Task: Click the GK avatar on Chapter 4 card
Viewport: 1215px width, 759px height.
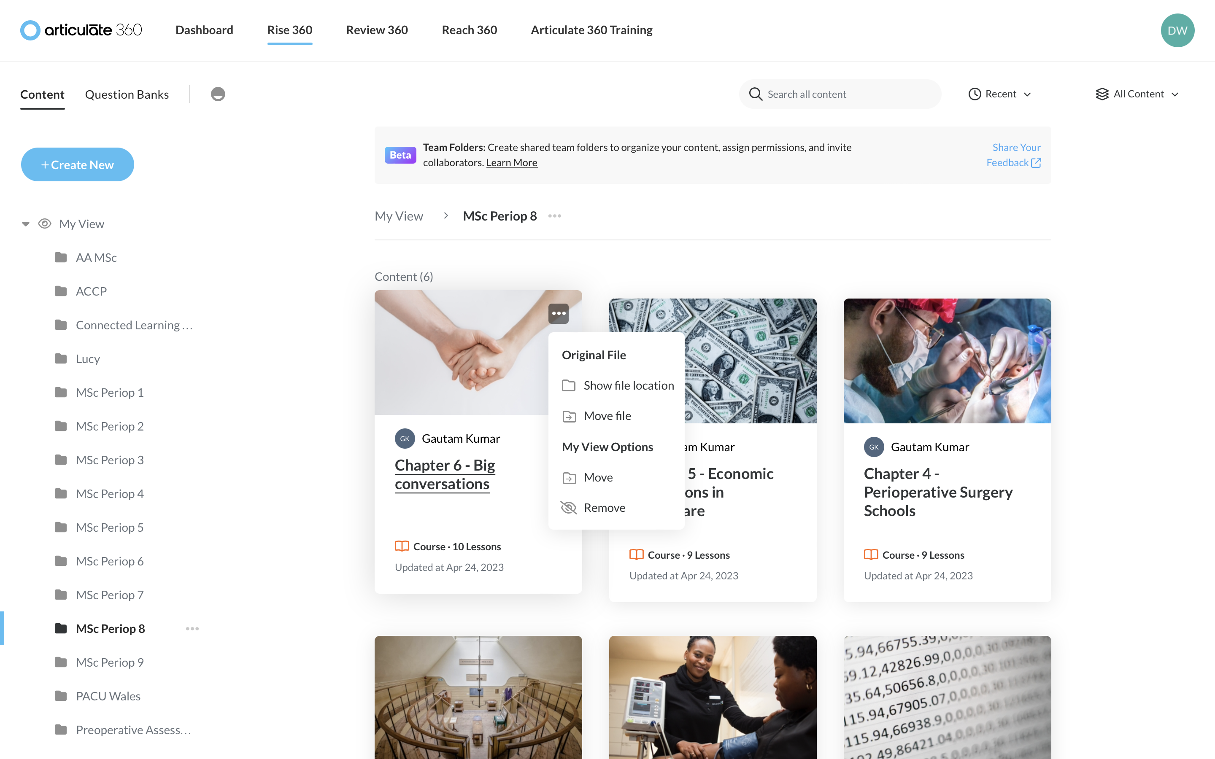Action: tap(874, 447)
